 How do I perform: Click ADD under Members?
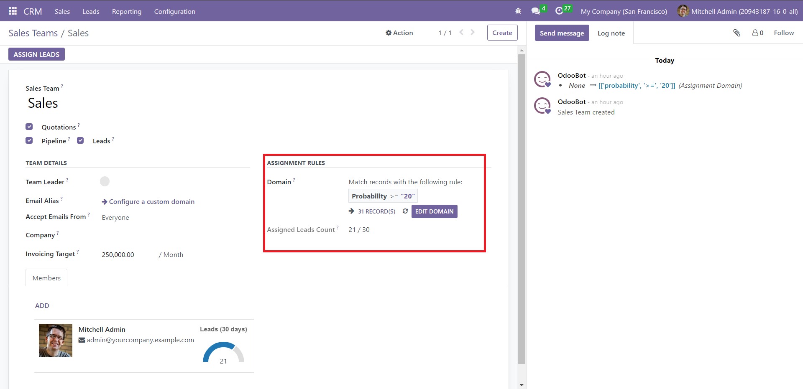(42, 306)
